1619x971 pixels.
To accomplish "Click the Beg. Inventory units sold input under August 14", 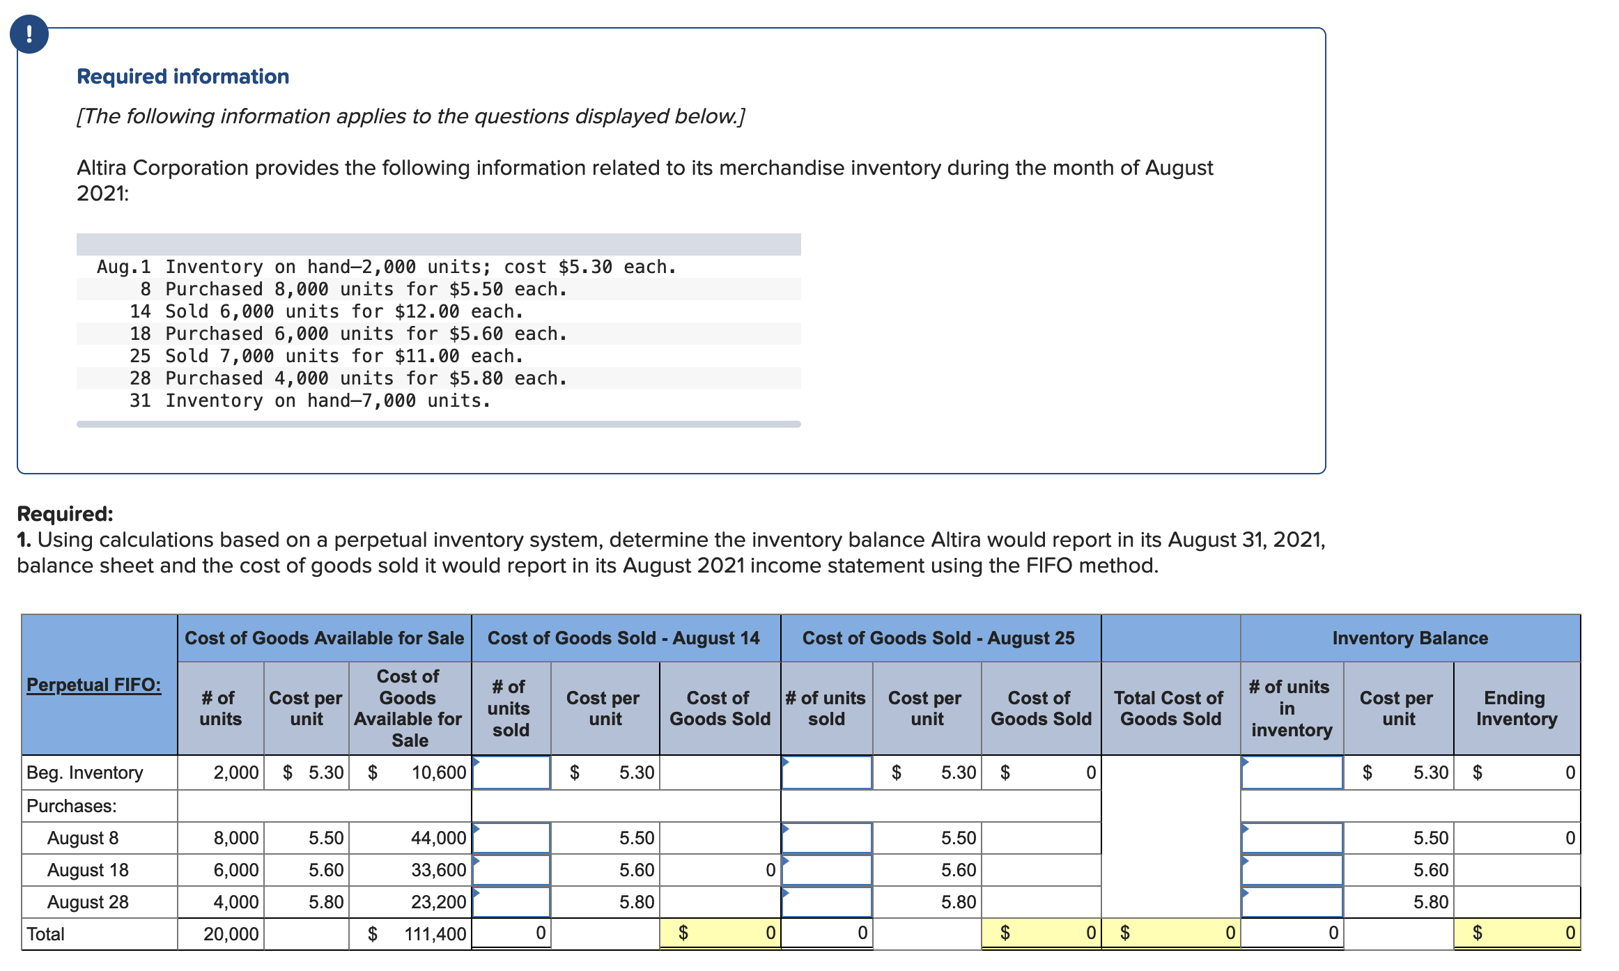I will 510,772.
